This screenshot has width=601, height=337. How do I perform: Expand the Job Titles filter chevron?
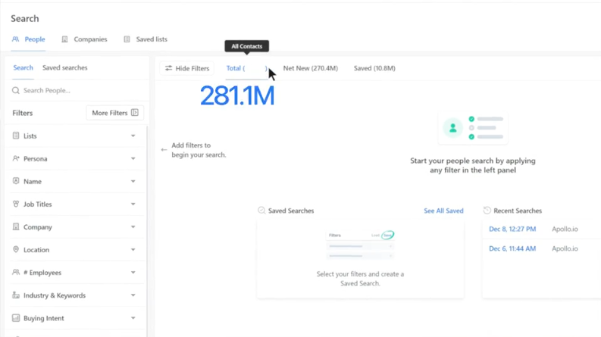click(x=133, y=204)
